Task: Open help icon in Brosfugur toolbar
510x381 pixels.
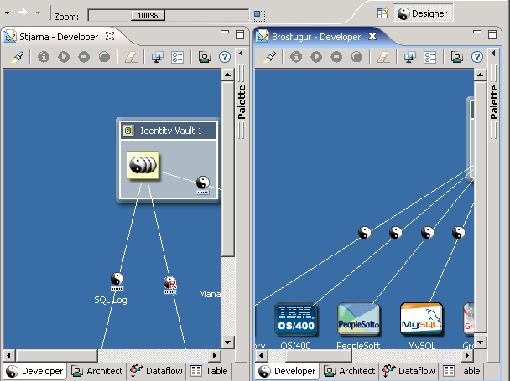Action: (x=477, y=57)
